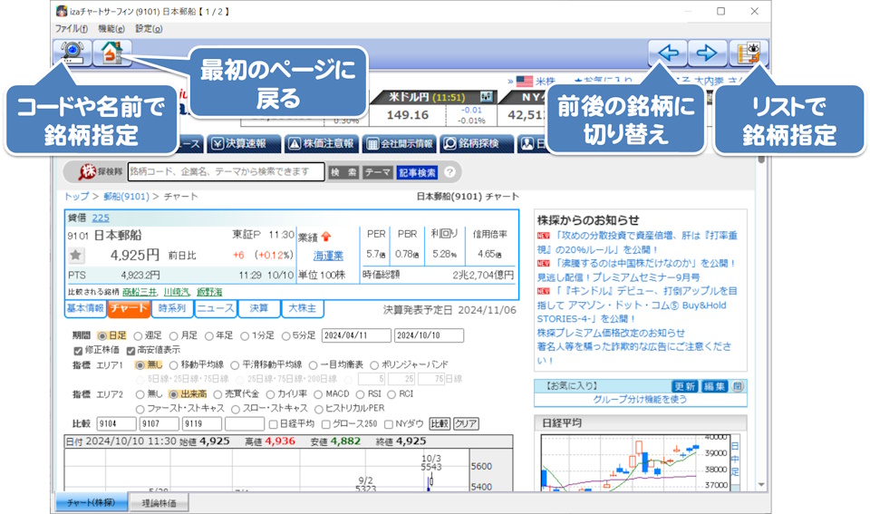The image size is (870, 514).
Task: Click the テーマ button
Action: [x=378, y=172]
